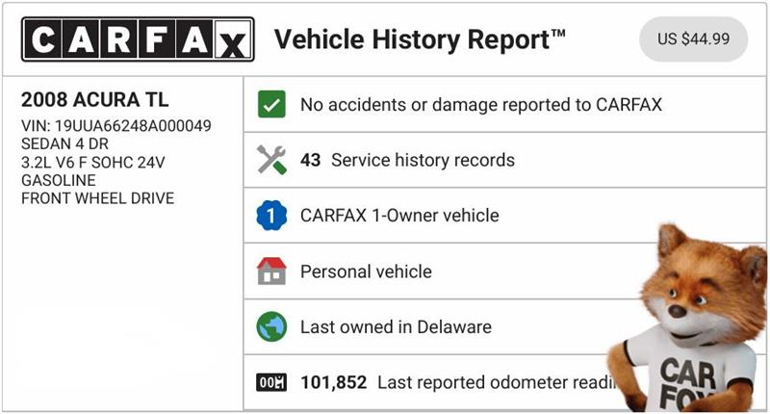Image resolution: width=770 pixels, height=414 pixels.
Task: Open the CARFAX 1-Owner vehicle row
Action: coord(399,216)
